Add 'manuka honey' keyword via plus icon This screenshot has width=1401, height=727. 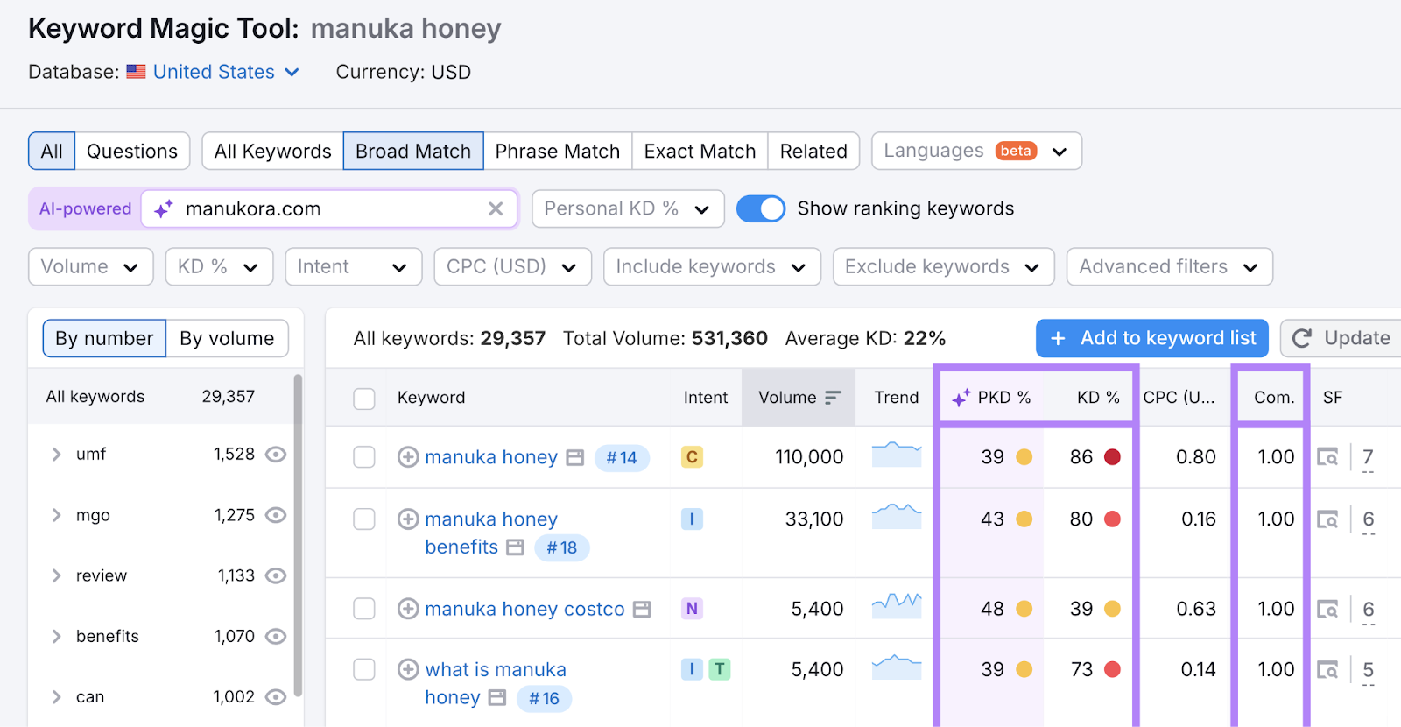click(x=408, y=457)
